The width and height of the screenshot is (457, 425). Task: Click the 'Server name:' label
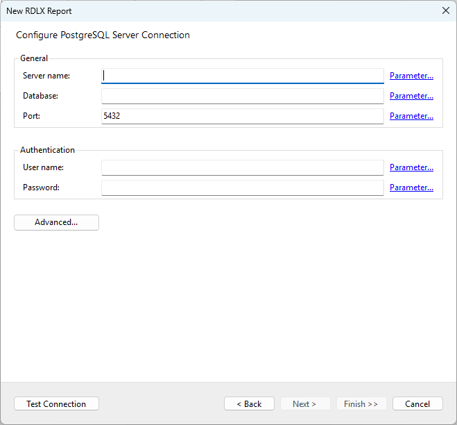pyautogui.click(x=46, y=76)
